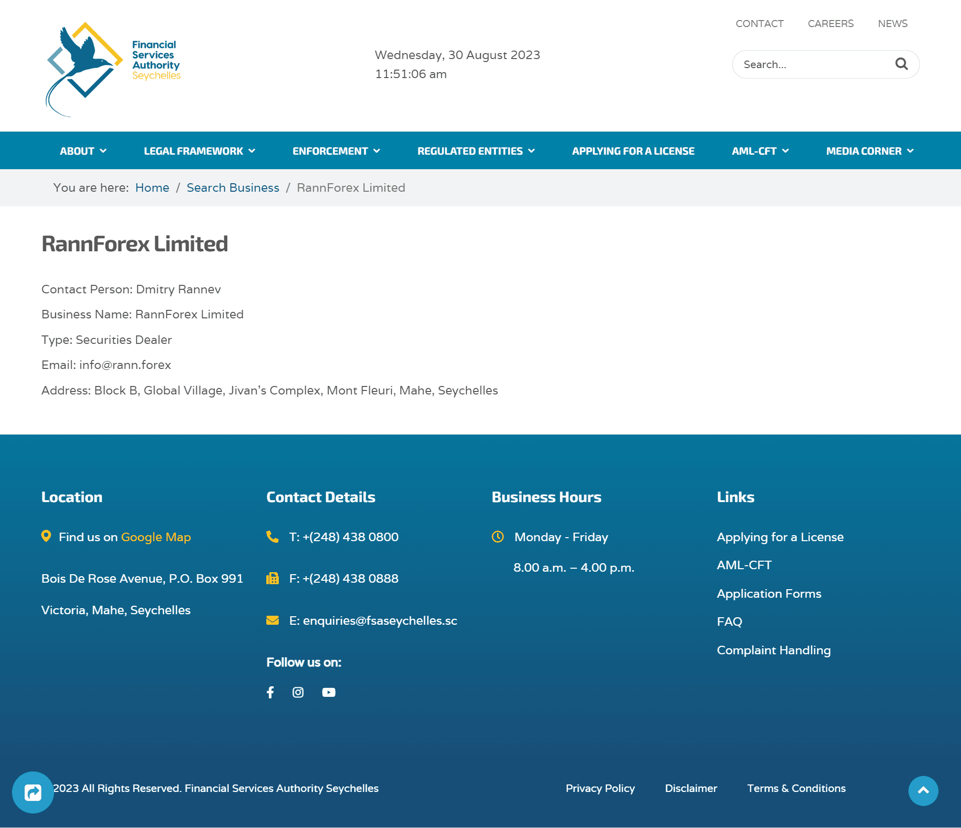This screenshot has width=961, height=828.
Task: Click the Type: Securities Dealer line
Action: tap(107, 340)
